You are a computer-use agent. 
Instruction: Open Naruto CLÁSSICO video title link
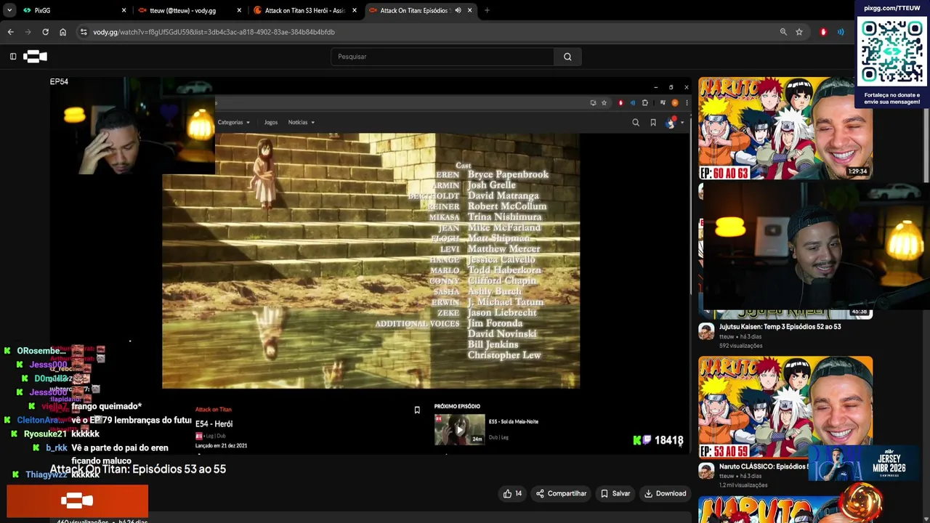pyautogui.click(x=763, y=467)
